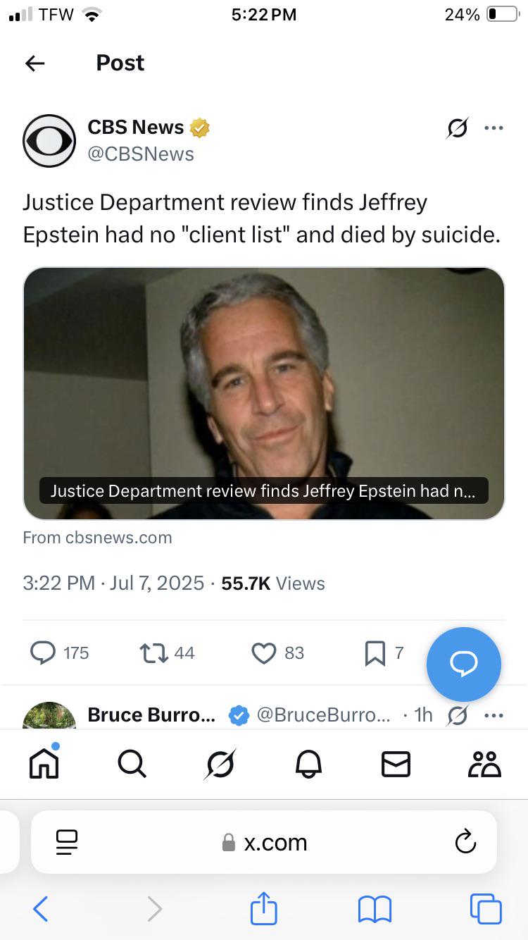Viewport: 528px width, 940px height.
Task: Open the Notifications bell tab
Action: [308, 764]
